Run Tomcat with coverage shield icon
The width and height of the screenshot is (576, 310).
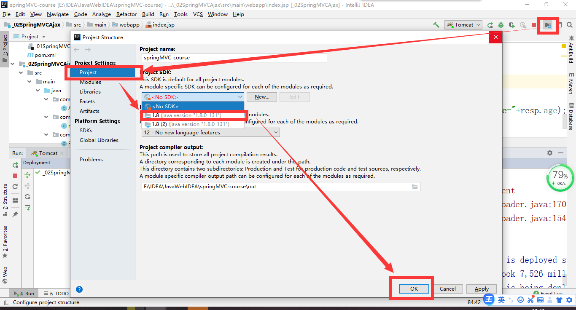point(512,25)
